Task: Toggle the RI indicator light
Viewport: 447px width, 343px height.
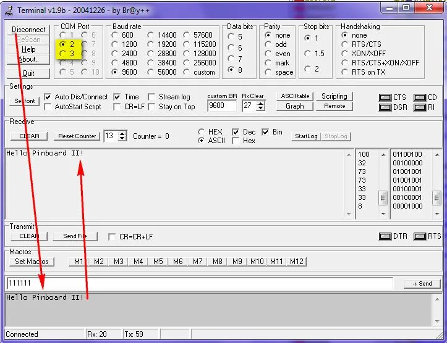Action: coord(420,107)
